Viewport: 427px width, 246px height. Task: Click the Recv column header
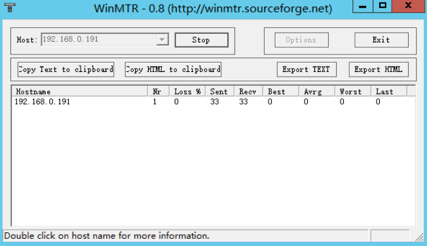point(249,92)
